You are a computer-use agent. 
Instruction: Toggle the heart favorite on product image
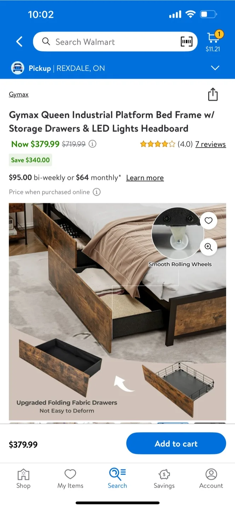pos(208,221)
